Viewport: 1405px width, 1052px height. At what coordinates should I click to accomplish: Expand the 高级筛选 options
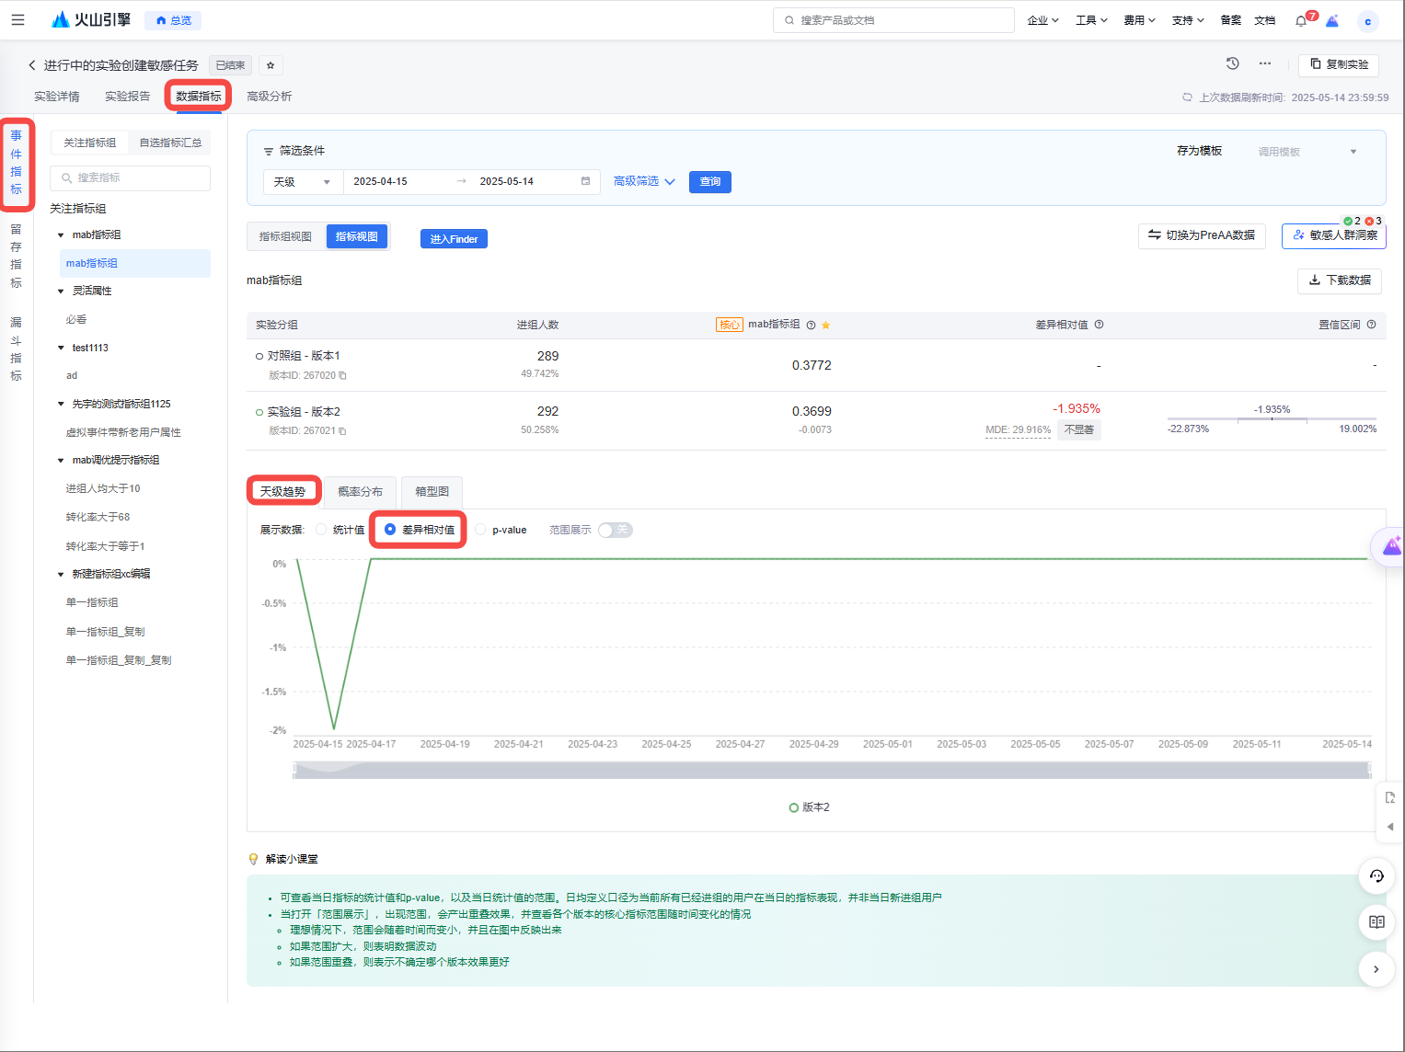[644, 181]
